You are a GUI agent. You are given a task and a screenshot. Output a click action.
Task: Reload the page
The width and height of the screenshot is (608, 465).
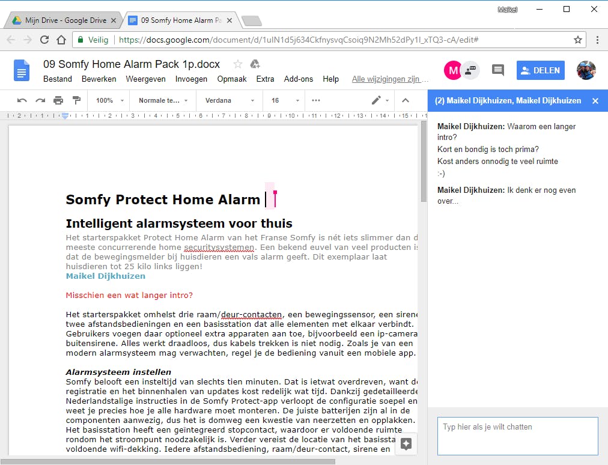pyautogui.click(x=44, y=40)
